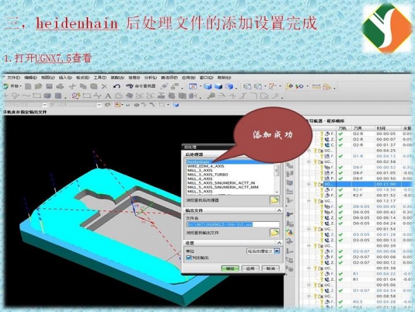Click the 文件名 output file name field
The image size is (415, 312).
coord(233,225)
